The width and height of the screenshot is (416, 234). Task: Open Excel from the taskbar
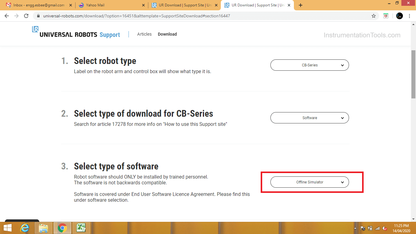click(x=81, y=228)
